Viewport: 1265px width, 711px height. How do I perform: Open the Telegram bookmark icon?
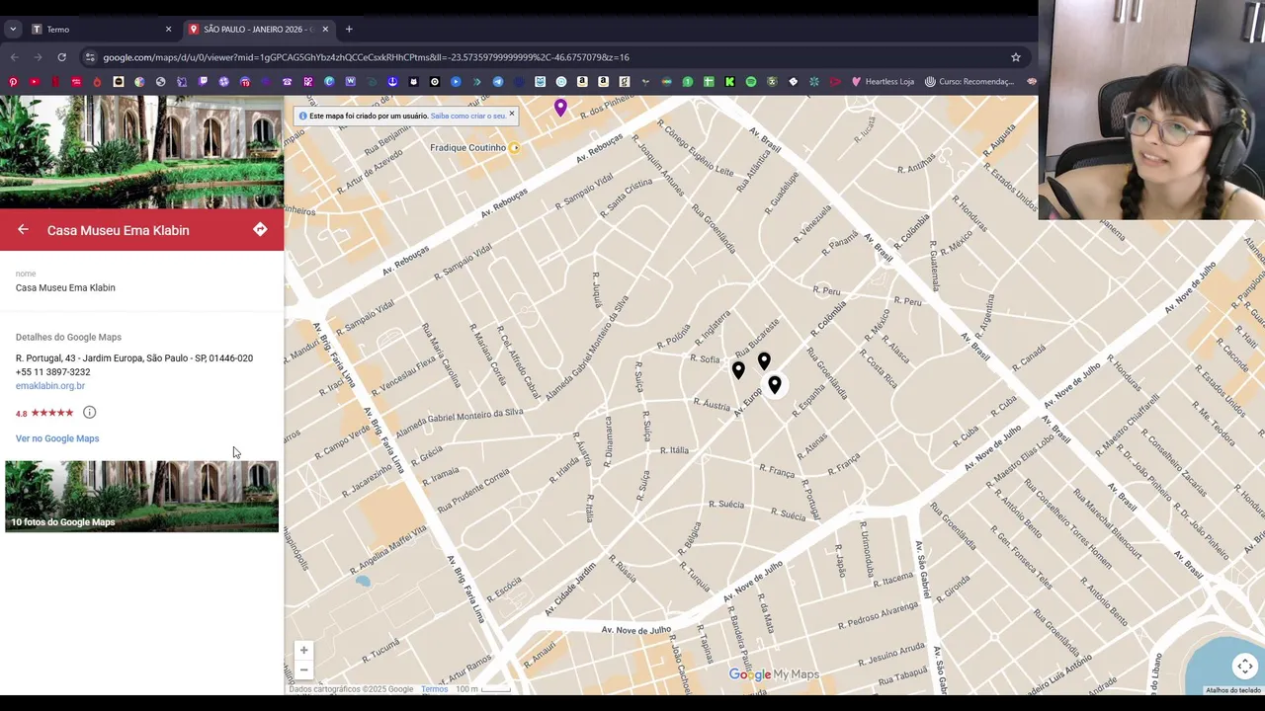(x=498, y=82)
